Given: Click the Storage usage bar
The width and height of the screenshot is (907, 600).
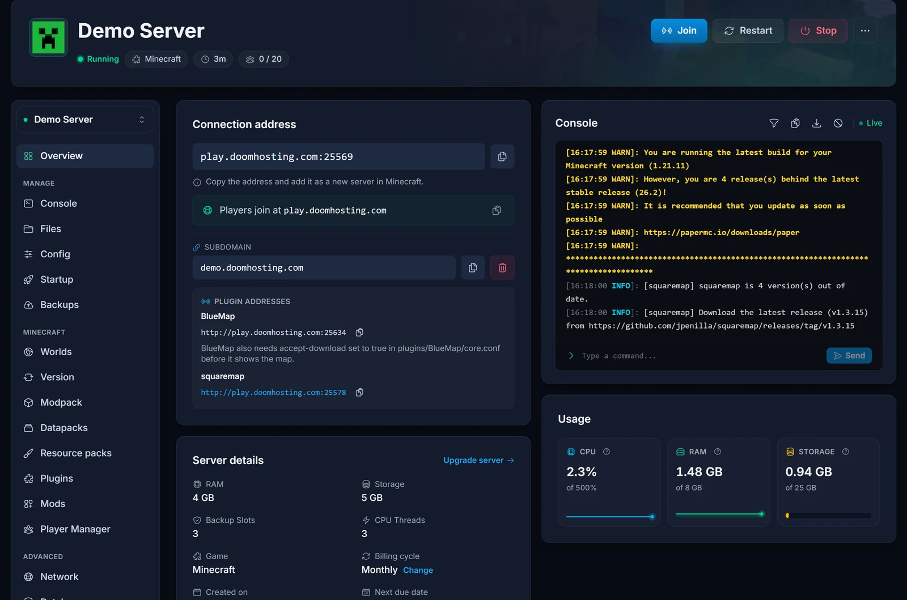Looking at the screenshot, I should pos(828,516).
